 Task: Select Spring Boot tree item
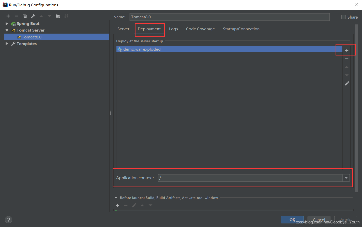coord(28,24)
